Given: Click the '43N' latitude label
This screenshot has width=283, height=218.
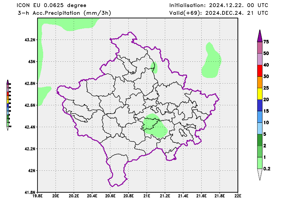Looking at the screenshot, I should coord(32,62).
